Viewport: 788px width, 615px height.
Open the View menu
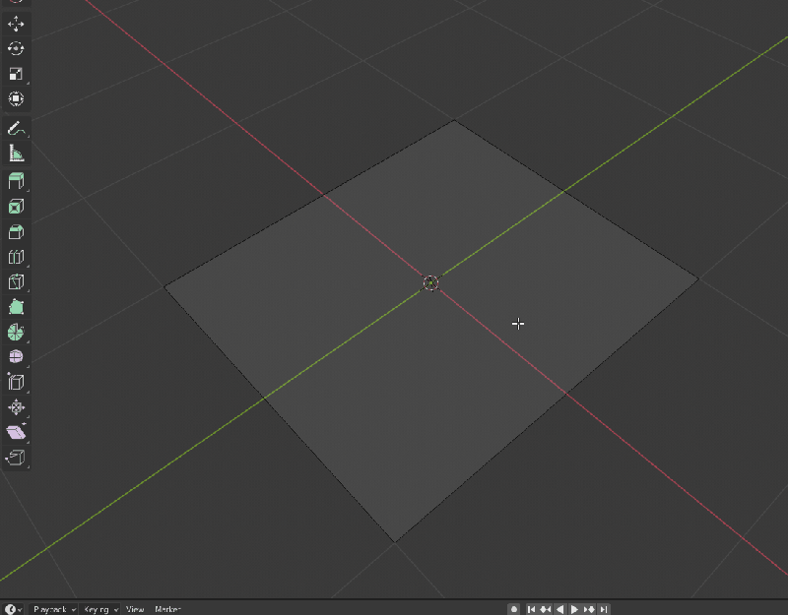coord(136,608)
